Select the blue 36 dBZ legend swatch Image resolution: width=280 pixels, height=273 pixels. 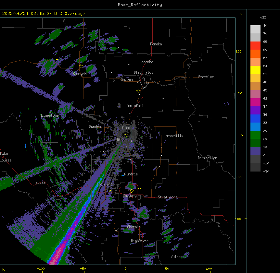pos(255,118)
